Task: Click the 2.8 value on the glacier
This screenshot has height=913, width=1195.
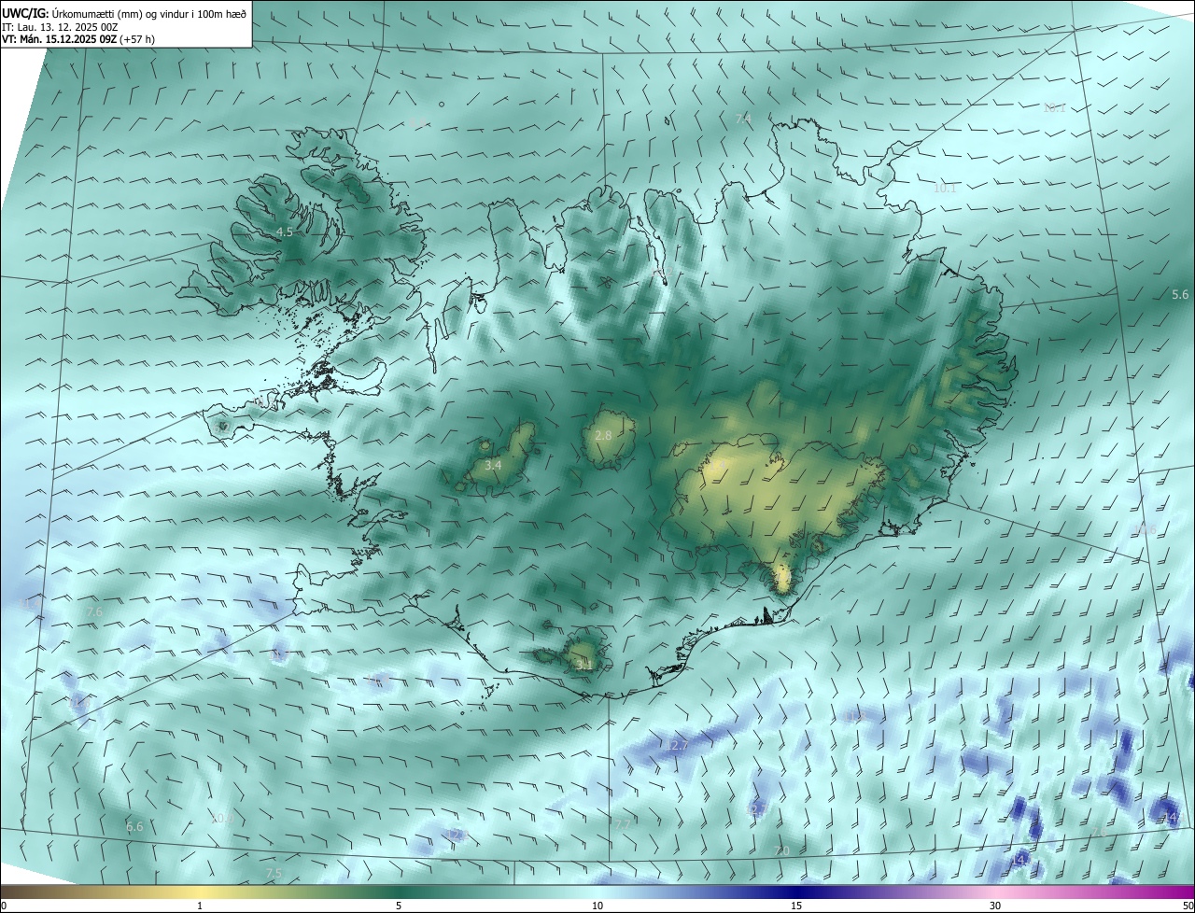Action: [x=603, y=436]
